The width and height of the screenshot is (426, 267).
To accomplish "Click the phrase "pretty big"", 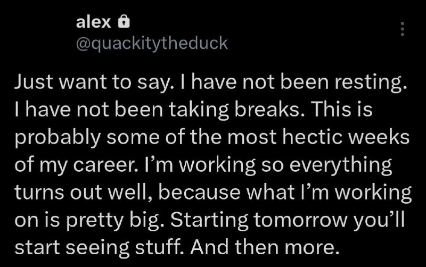I will (113, 220).
